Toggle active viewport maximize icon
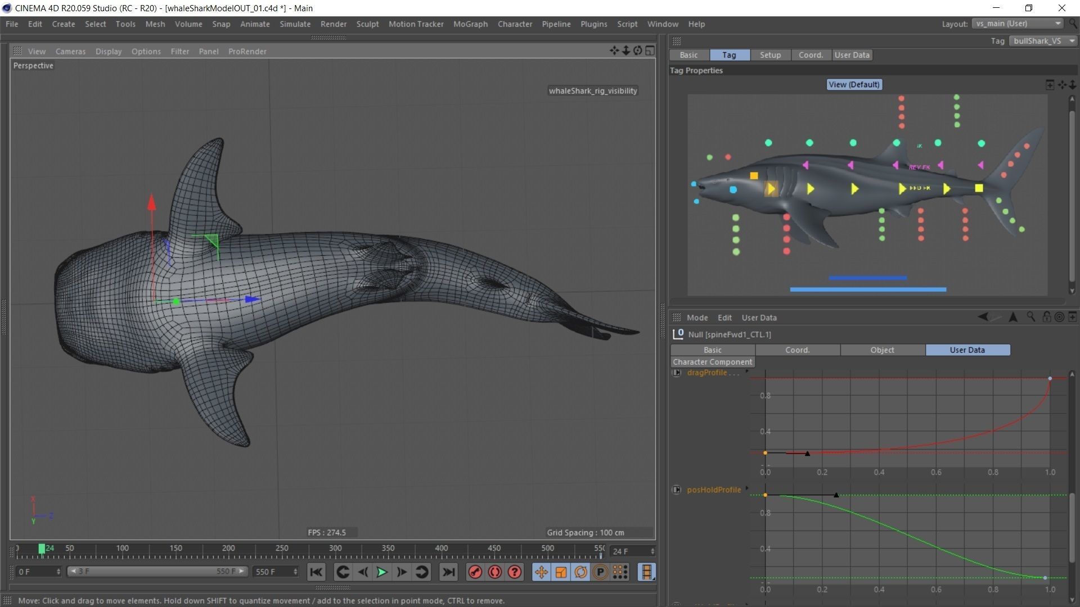 point(650,51)
